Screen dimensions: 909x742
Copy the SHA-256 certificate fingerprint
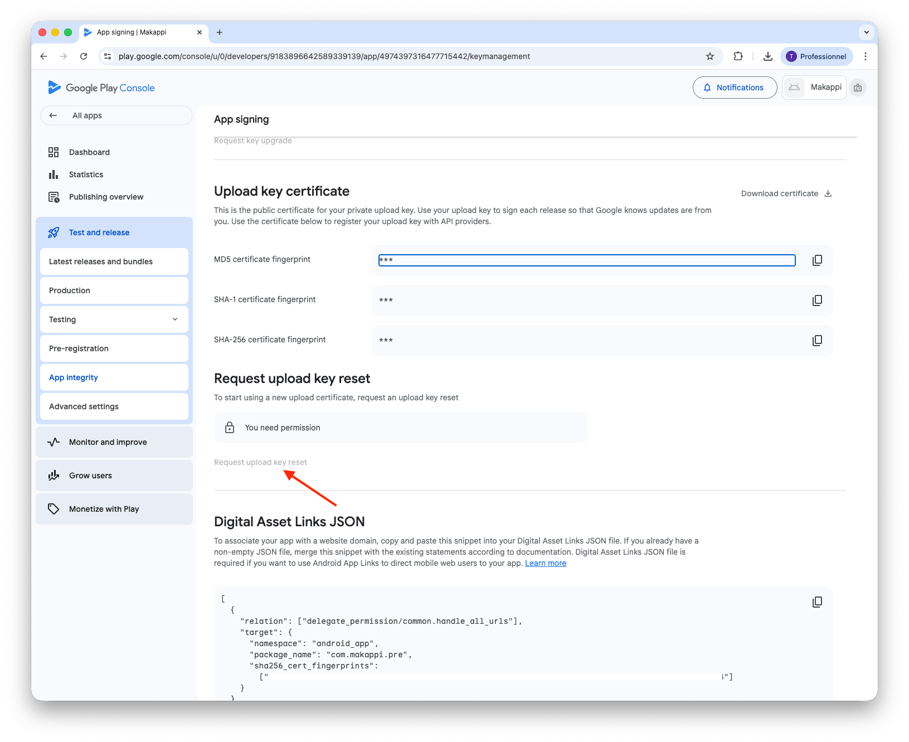817,341
